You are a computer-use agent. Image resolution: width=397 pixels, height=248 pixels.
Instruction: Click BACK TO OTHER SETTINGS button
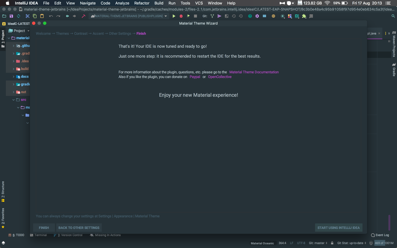[x=79, y=228]
